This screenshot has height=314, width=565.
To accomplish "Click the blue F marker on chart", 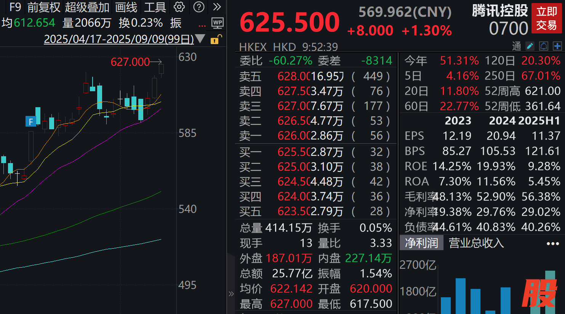I will 31,122.
